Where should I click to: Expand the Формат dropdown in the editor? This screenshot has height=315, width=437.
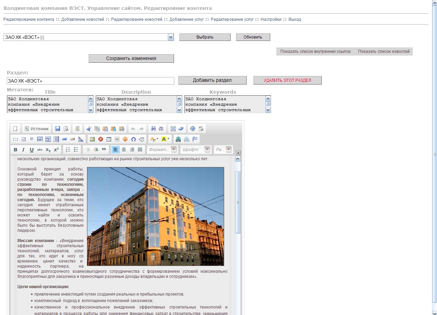click(x=174, y=150)
